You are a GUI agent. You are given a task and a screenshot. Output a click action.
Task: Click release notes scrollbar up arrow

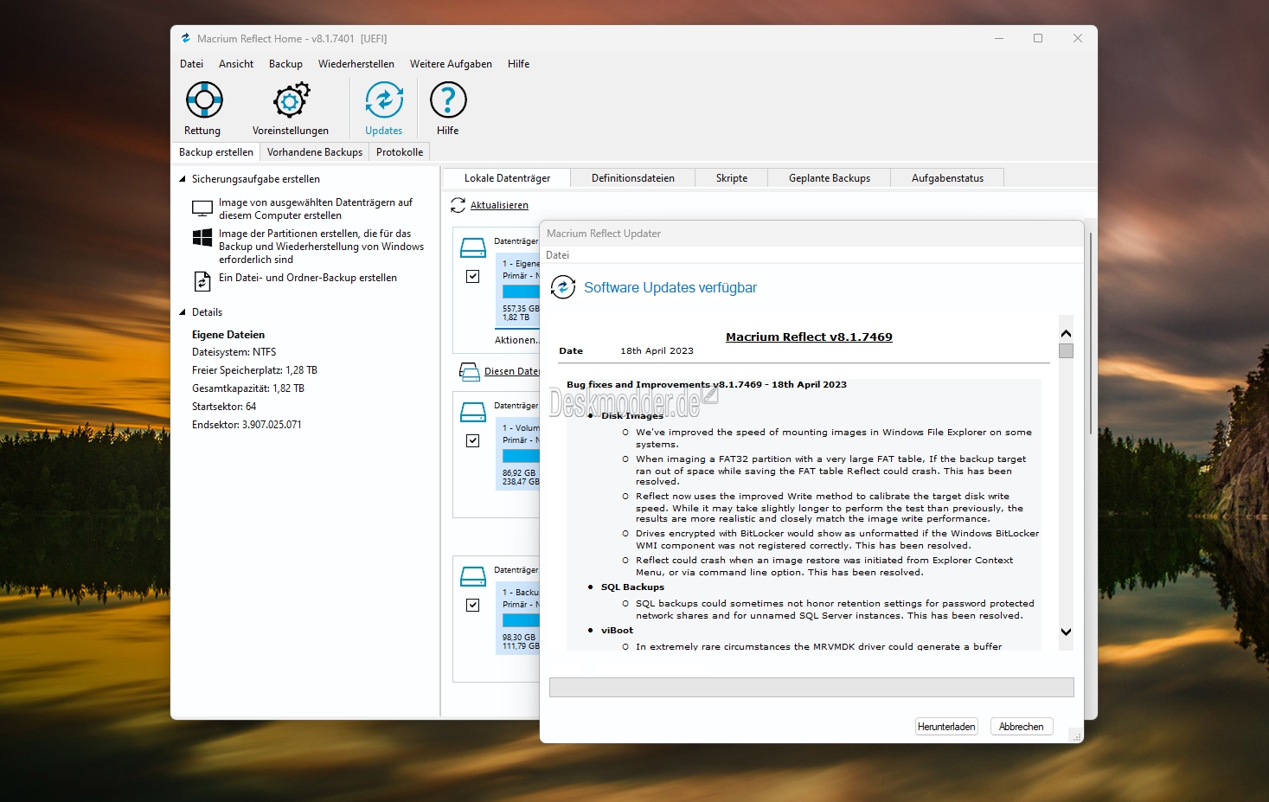pos(1066,333)
